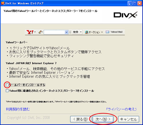Click the DivX title bar app icon
Viewport: 143px width, 125px height.
(3, 3)
